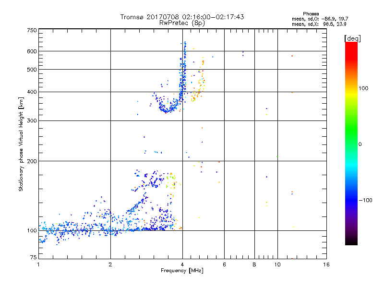
Task: Click the 'Stationary phase Virtual Height [km]' axis label
Action: (21, 144)
